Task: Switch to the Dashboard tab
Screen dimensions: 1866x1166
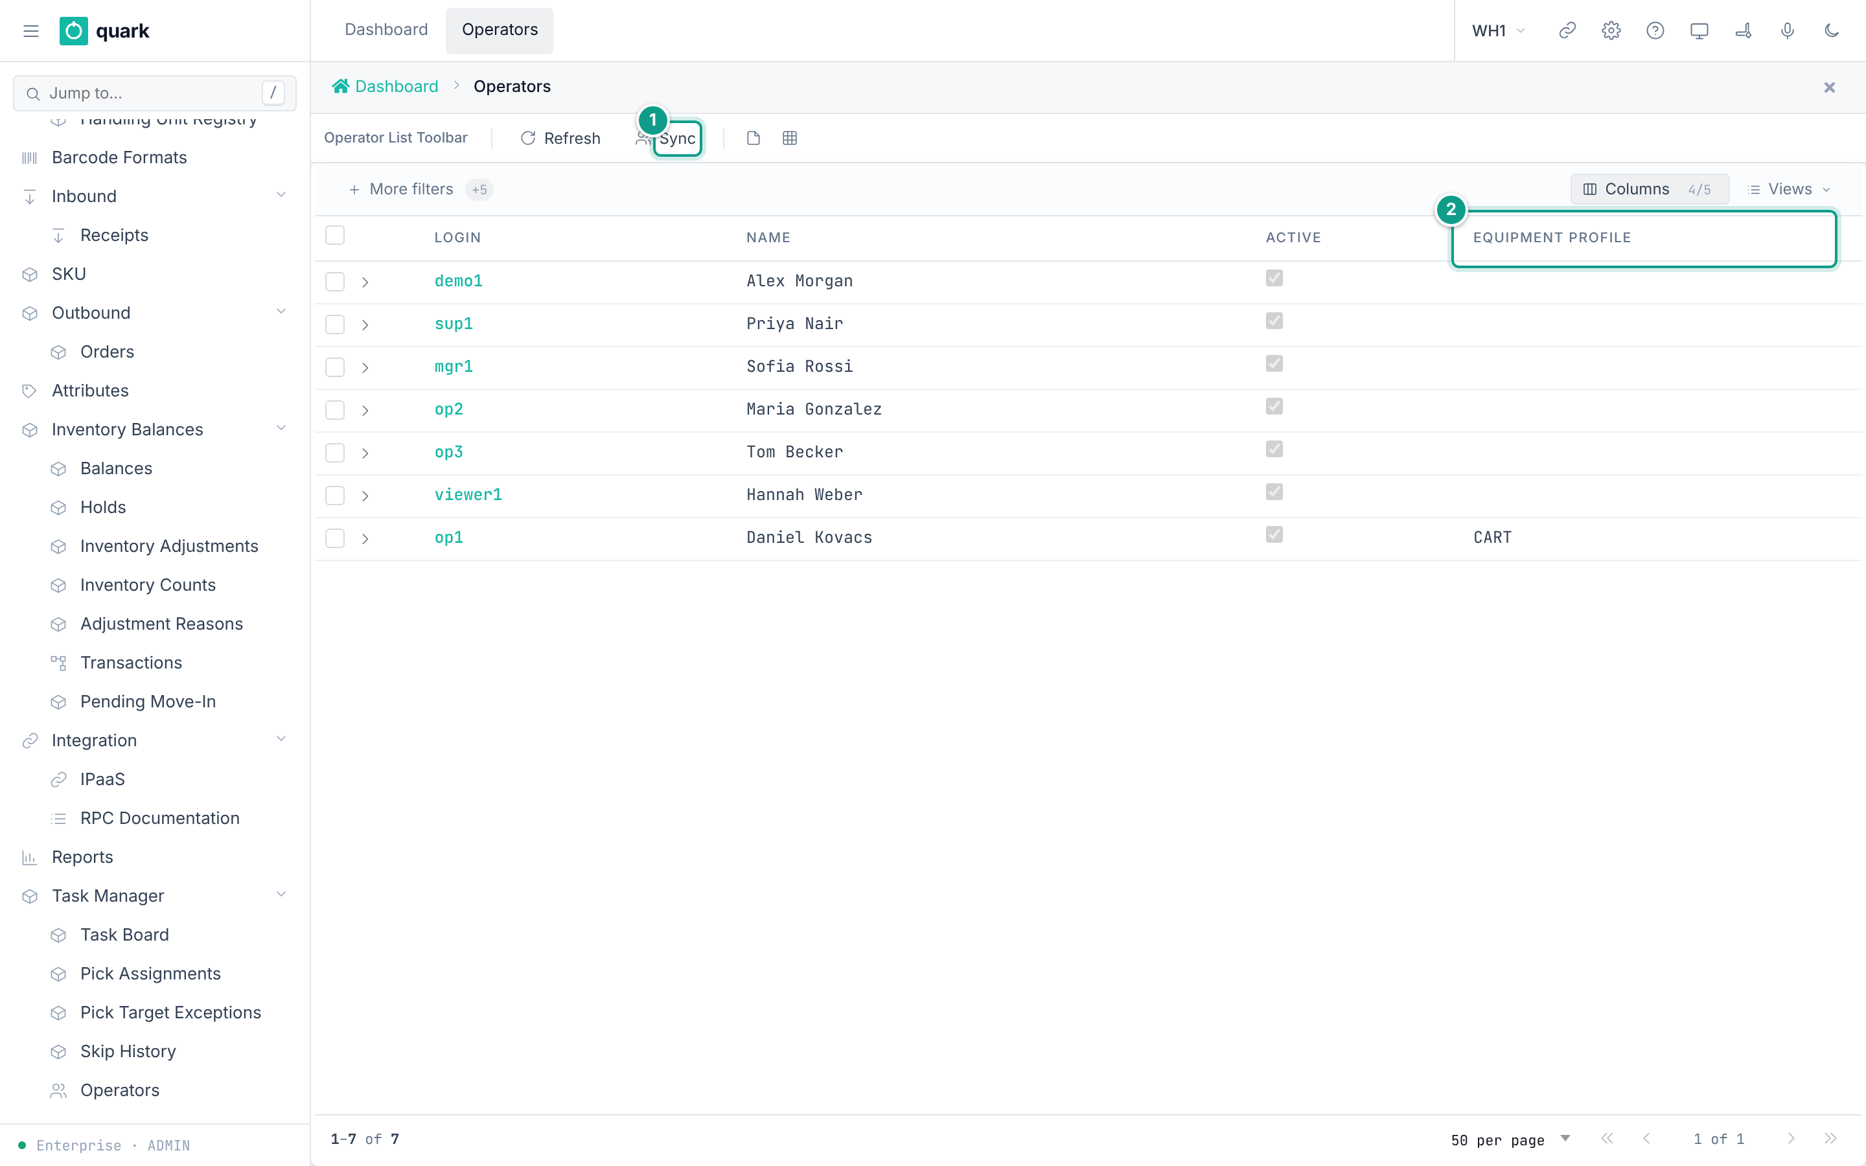Action: click(x=386, y=30)
